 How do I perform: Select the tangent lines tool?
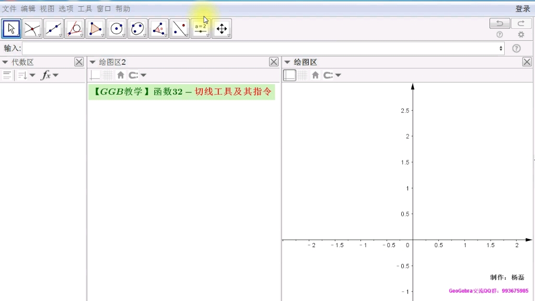pyautogui.click(x=74, y=28)
